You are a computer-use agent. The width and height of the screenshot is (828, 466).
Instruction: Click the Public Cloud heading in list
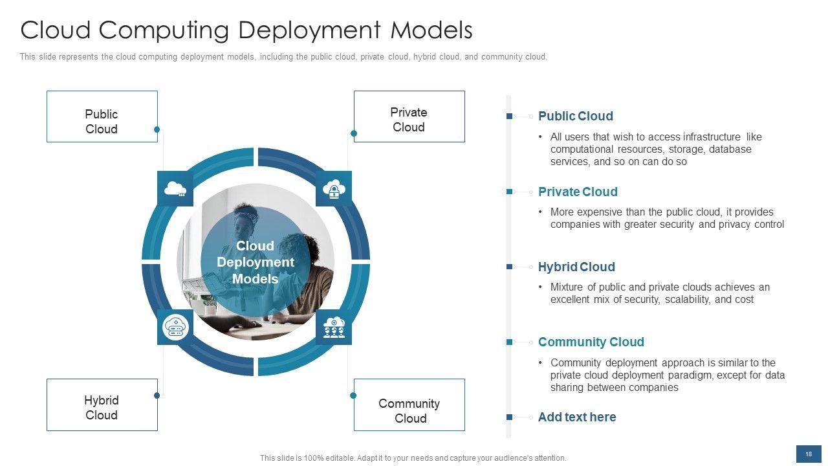tap(575, 116)
